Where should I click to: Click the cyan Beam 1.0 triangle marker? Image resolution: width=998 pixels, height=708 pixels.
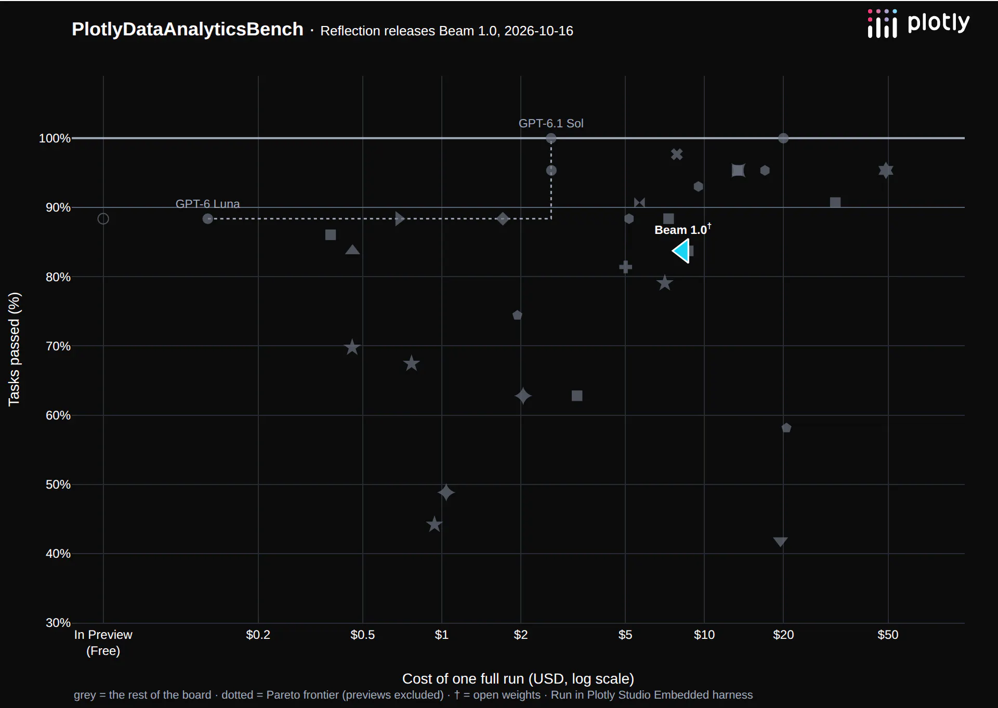(x=681, y=251)
